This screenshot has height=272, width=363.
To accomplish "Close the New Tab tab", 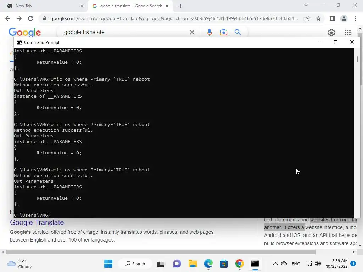I will click(x=82, y=6).
